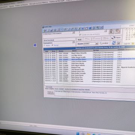Open the Marcação de Actos Médicos menu
The image size is (135, 135).
tap(39, 4)
